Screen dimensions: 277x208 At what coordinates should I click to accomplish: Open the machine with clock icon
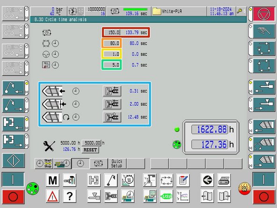128,196
